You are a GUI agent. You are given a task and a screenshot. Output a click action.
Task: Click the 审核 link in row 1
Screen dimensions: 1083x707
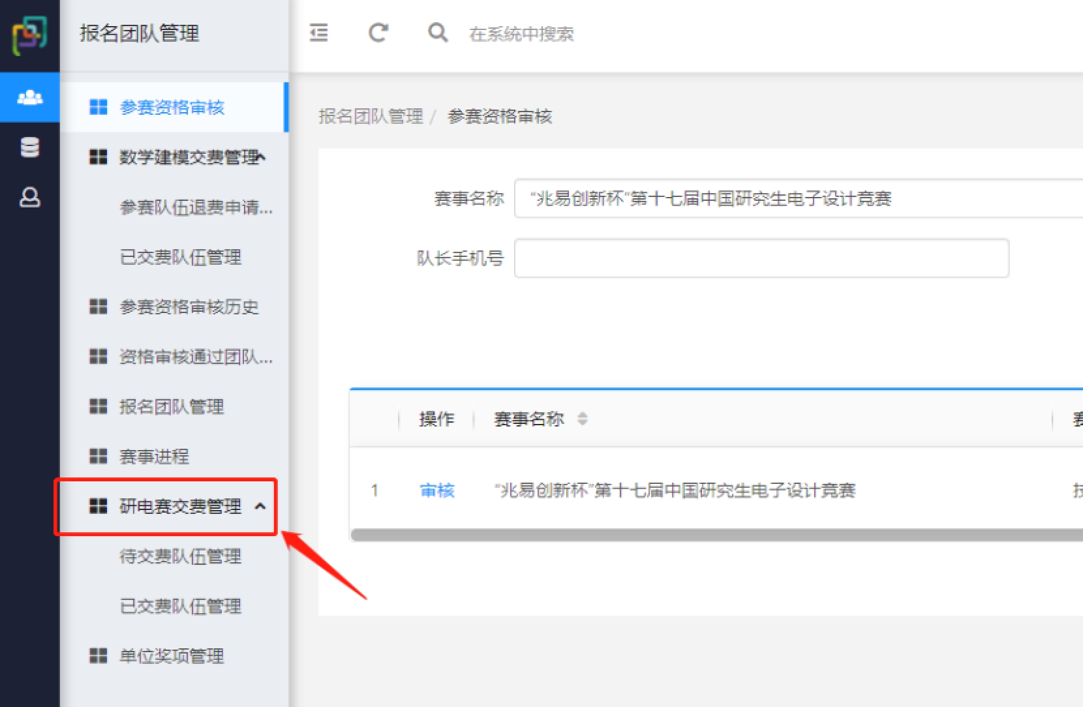[x=436, y=490]
